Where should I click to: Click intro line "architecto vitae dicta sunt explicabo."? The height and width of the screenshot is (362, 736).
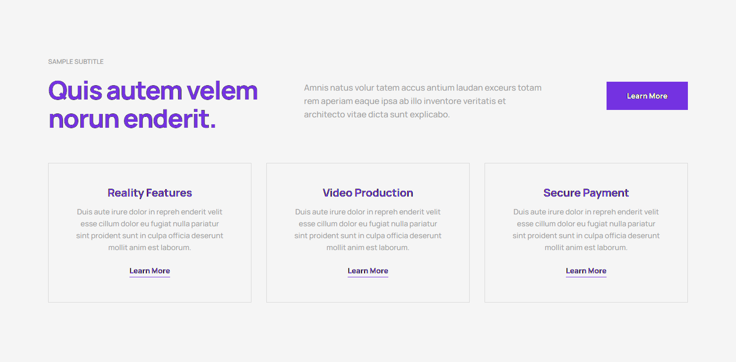[376, 114]
